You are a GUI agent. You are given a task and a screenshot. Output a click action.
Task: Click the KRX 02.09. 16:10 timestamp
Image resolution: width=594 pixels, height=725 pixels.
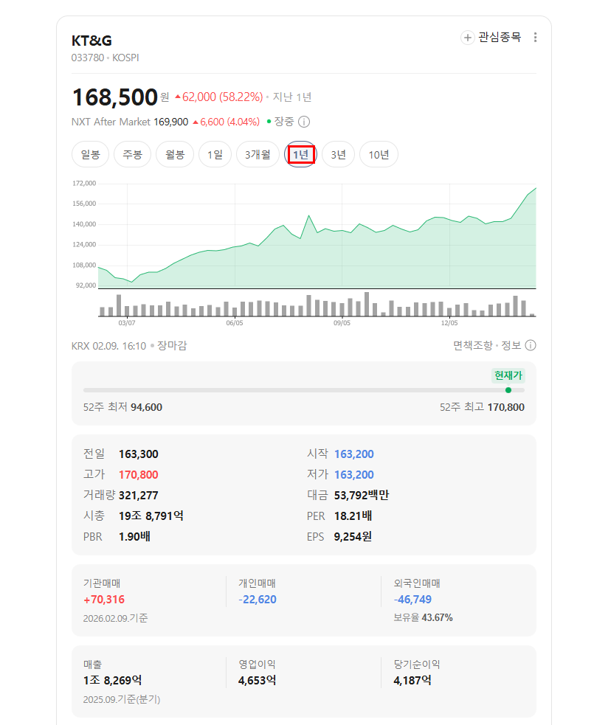[x=108, y=346]
